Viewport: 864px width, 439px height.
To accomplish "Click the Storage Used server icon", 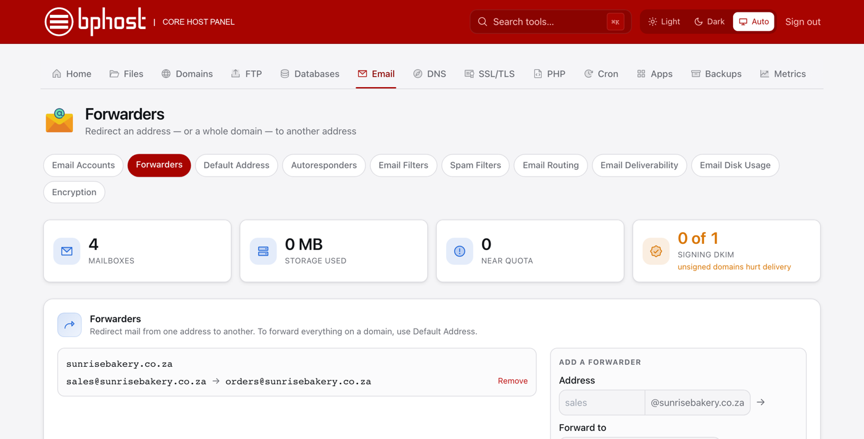I will pyautogui.click(x=263, y=251).
